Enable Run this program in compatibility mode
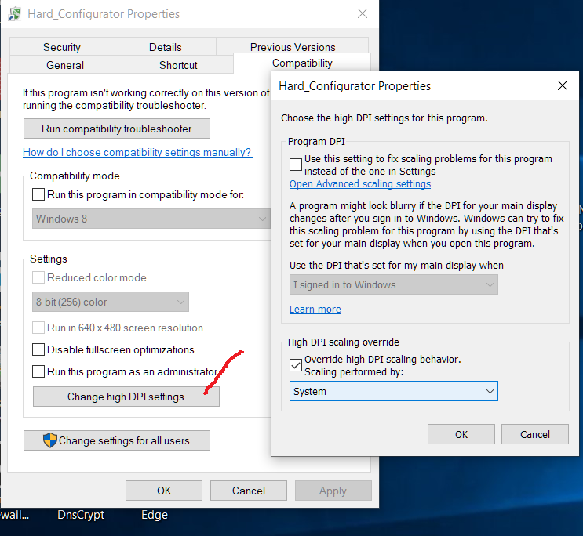Image resolution: width=583 pixels, height=536 pixels. coord(38,194)
